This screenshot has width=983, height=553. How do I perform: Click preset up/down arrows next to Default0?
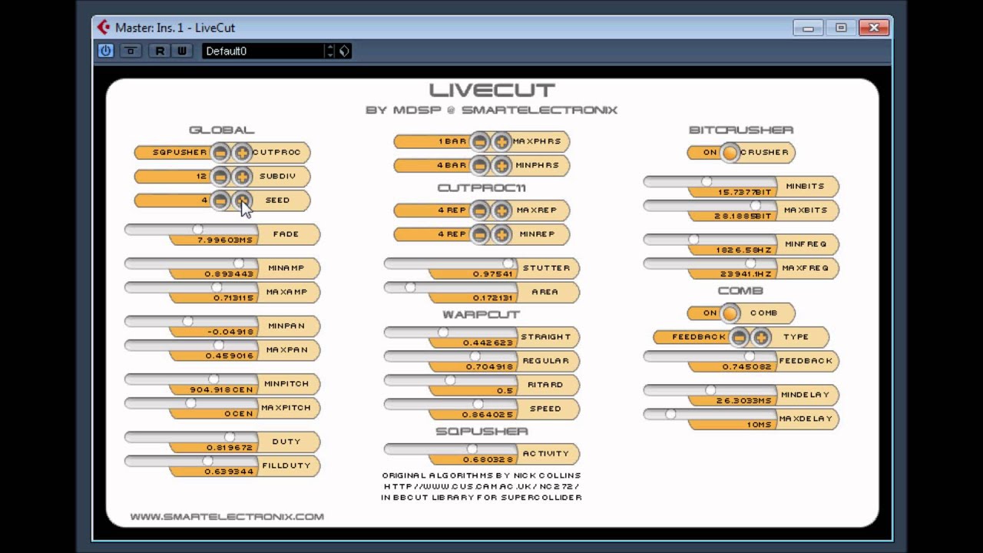(x=330, y=51)
